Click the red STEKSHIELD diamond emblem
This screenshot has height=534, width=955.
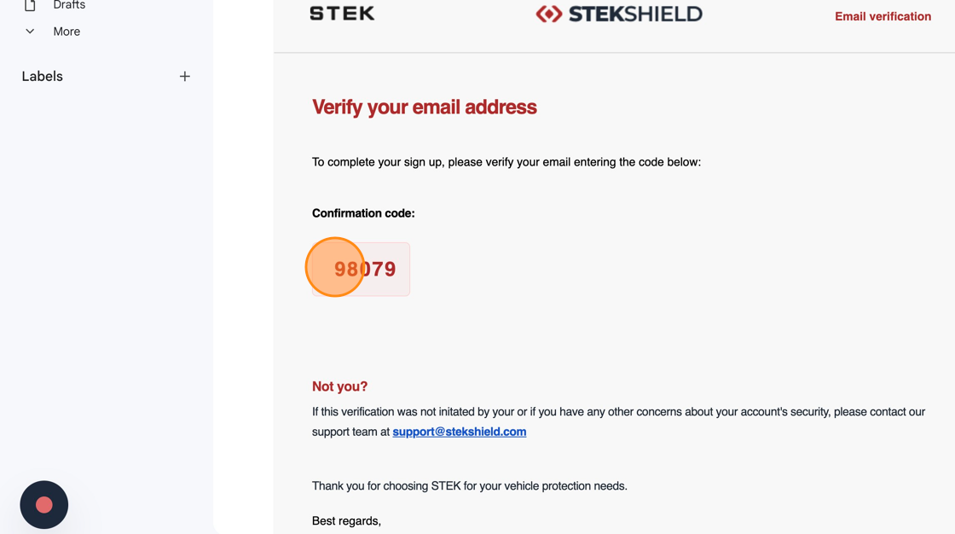pos(548,14)
